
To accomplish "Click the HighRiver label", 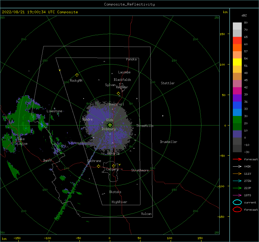I will (x=119, y=202).
